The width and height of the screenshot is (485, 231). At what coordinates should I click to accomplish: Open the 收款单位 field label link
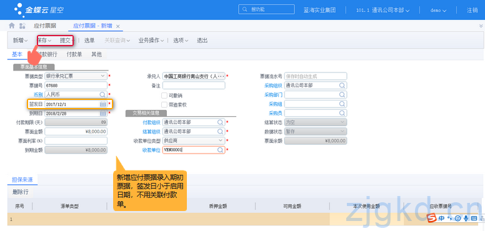tap(151, 150)
